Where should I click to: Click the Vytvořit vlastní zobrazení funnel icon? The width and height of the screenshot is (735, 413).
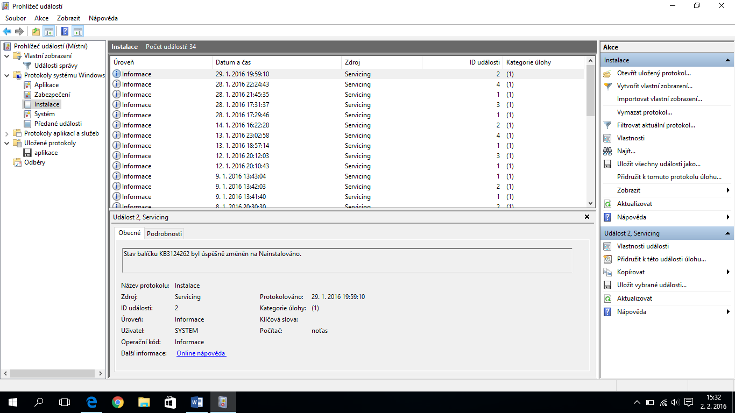(607, 86)
